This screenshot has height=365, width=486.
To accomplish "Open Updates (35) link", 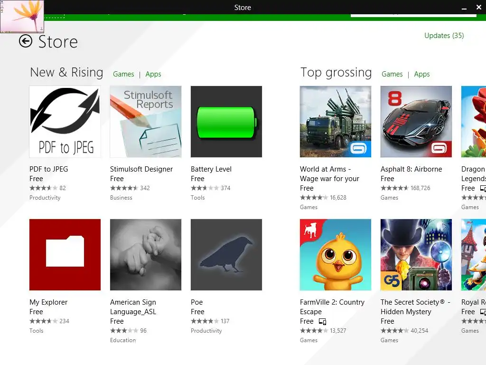I will (444, 36).
